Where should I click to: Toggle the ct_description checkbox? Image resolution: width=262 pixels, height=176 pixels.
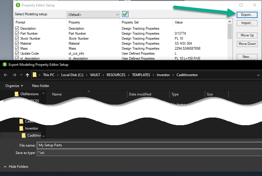pyautogui.click(x=17, y=58)
